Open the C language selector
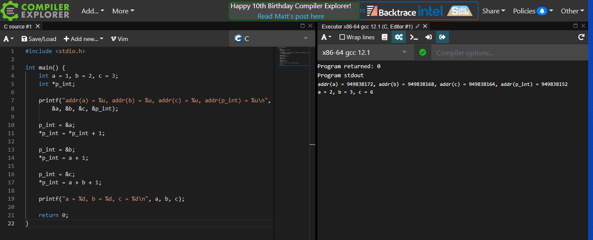The height and width of the screenshot is (240, 593). coord(272,38)
